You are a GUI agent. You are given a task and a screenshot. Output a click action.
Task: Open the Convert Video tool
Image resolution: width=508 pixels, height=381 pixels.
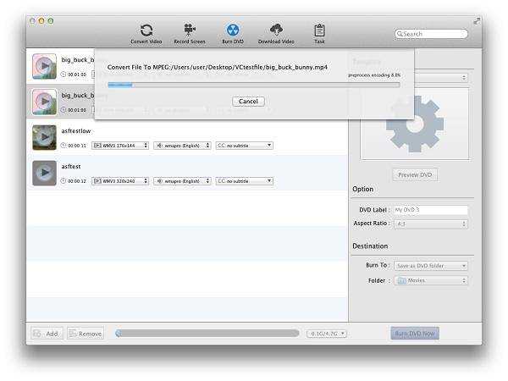point(146,33)
